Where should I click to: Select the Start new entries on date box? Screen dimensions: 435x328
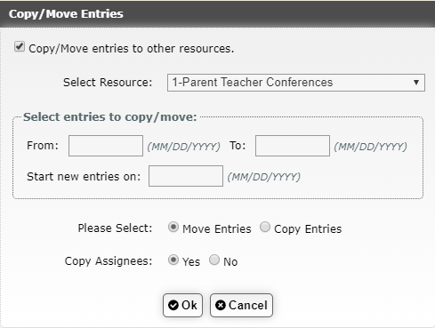[x=186, y=176]
